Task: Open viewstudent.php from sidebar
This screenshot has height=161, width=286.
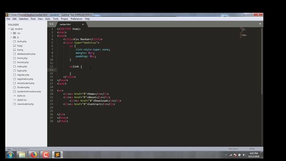Action: [25, 104]
